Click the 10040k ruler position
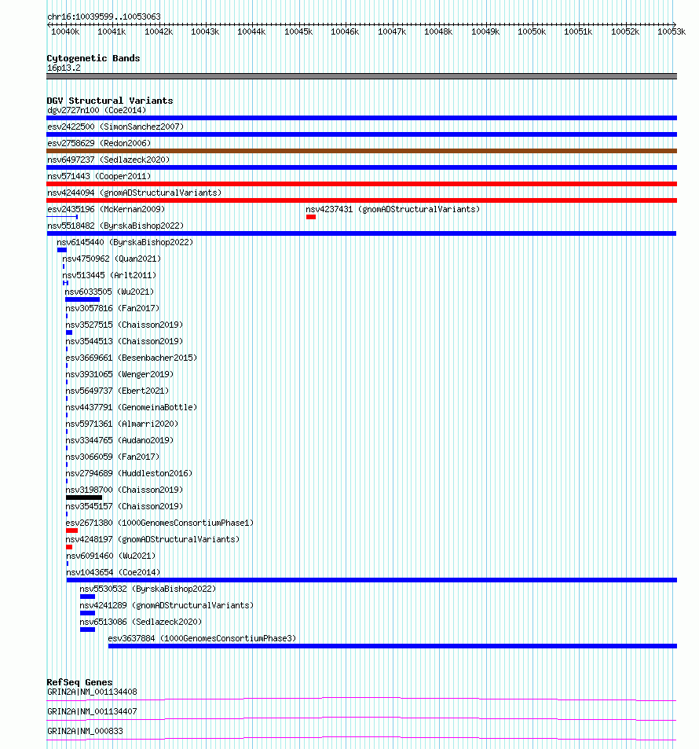699x749 pixels. [65, 31]
